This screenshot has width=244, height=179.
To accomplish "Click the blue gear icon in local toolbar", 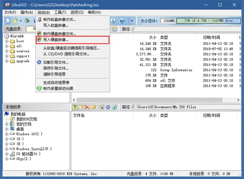I will 108,107.
